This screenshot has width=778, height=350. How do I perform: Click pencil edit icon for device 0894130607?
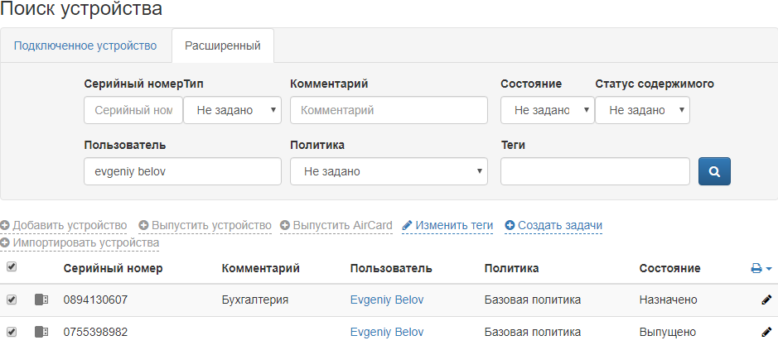point(766,300)
